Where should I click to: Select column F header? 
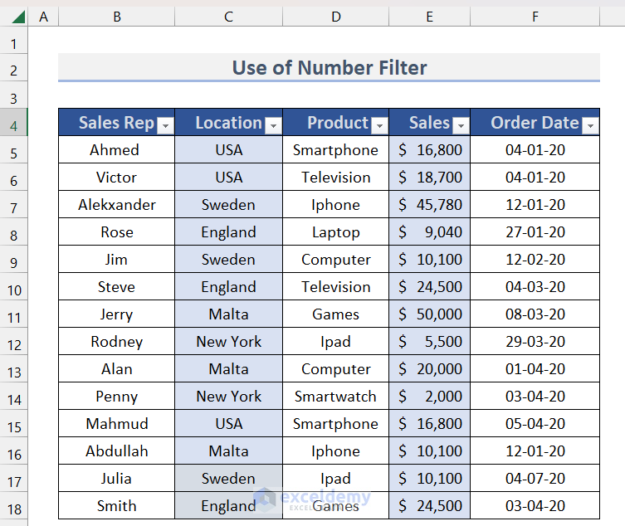click(x=535, y=17)
